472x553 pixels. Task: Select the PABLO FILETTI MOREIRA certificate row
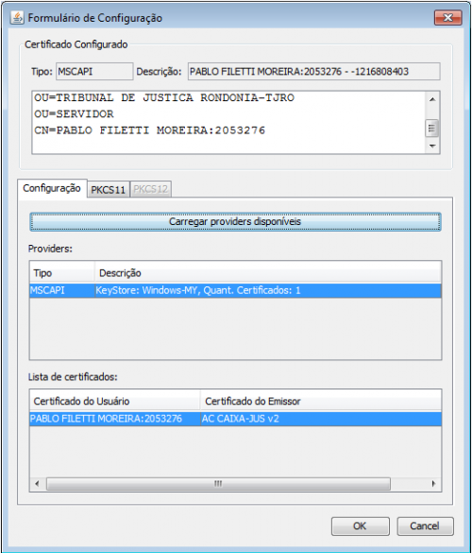235,419
